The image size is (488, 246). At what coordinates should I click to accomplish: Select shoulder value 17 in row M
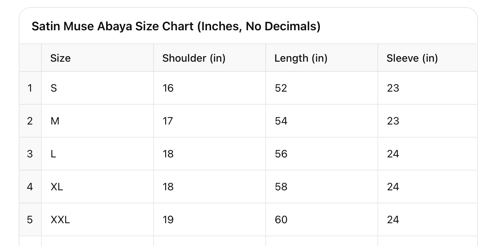[x=168, y=121]
